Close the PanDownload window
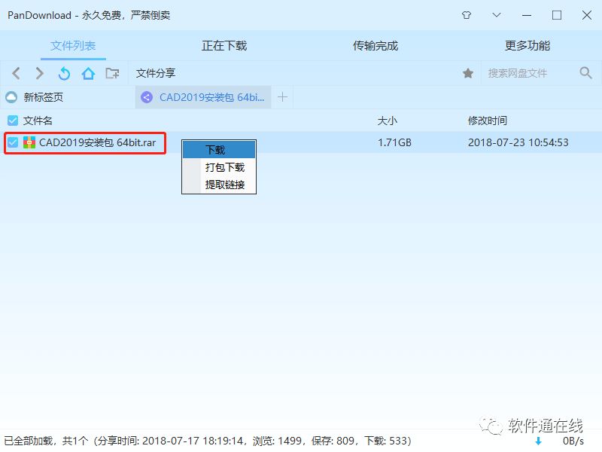The height and width of the screenshot is (452, 602). coord(587,15)
